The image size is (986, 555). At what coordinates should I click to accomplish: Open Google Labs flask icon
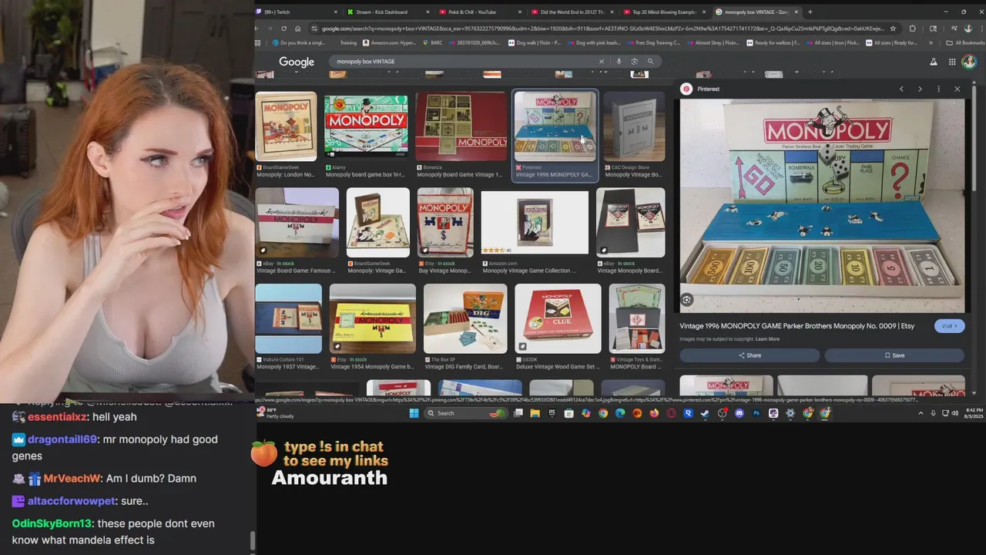pos(934,62)
